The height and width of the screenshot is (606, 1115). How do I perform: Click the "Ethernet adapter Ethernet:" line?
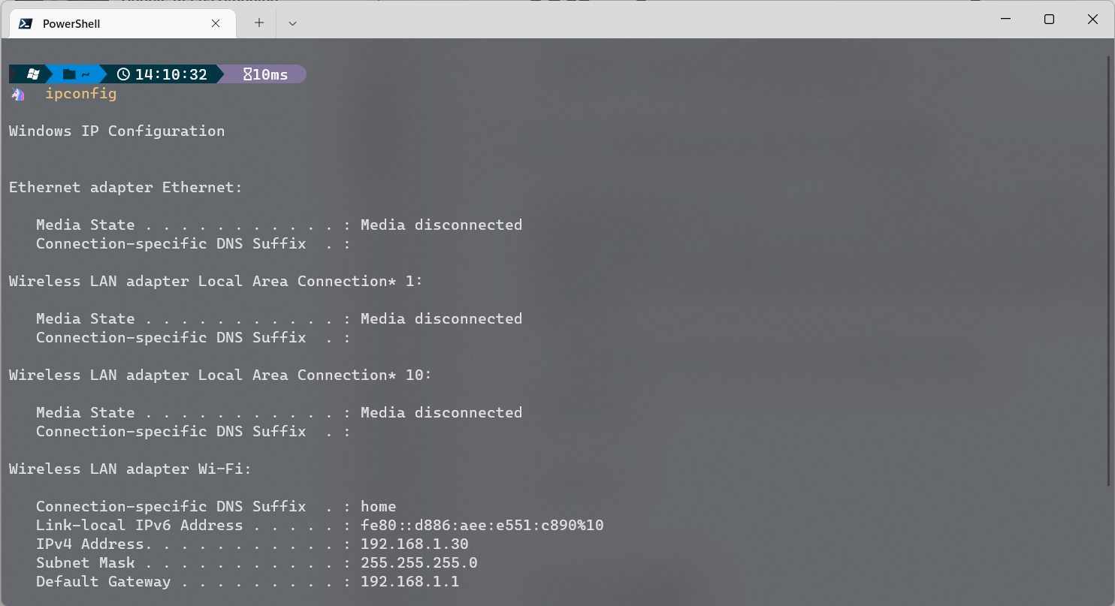tap(125, 187)
